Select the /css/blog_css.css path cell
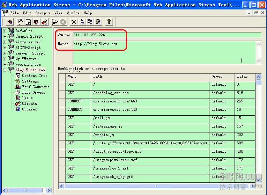267x195 pixels. (x=150, y=94)
